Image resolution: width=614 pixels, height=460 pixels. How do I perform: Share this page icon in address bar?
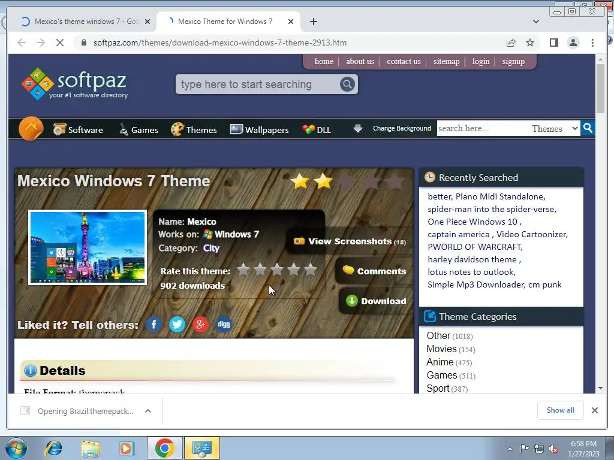point(511,43)
